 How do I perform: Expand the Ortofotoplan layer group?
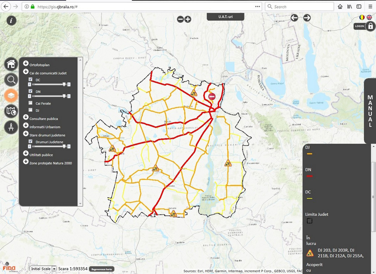[x=26, y=63]
